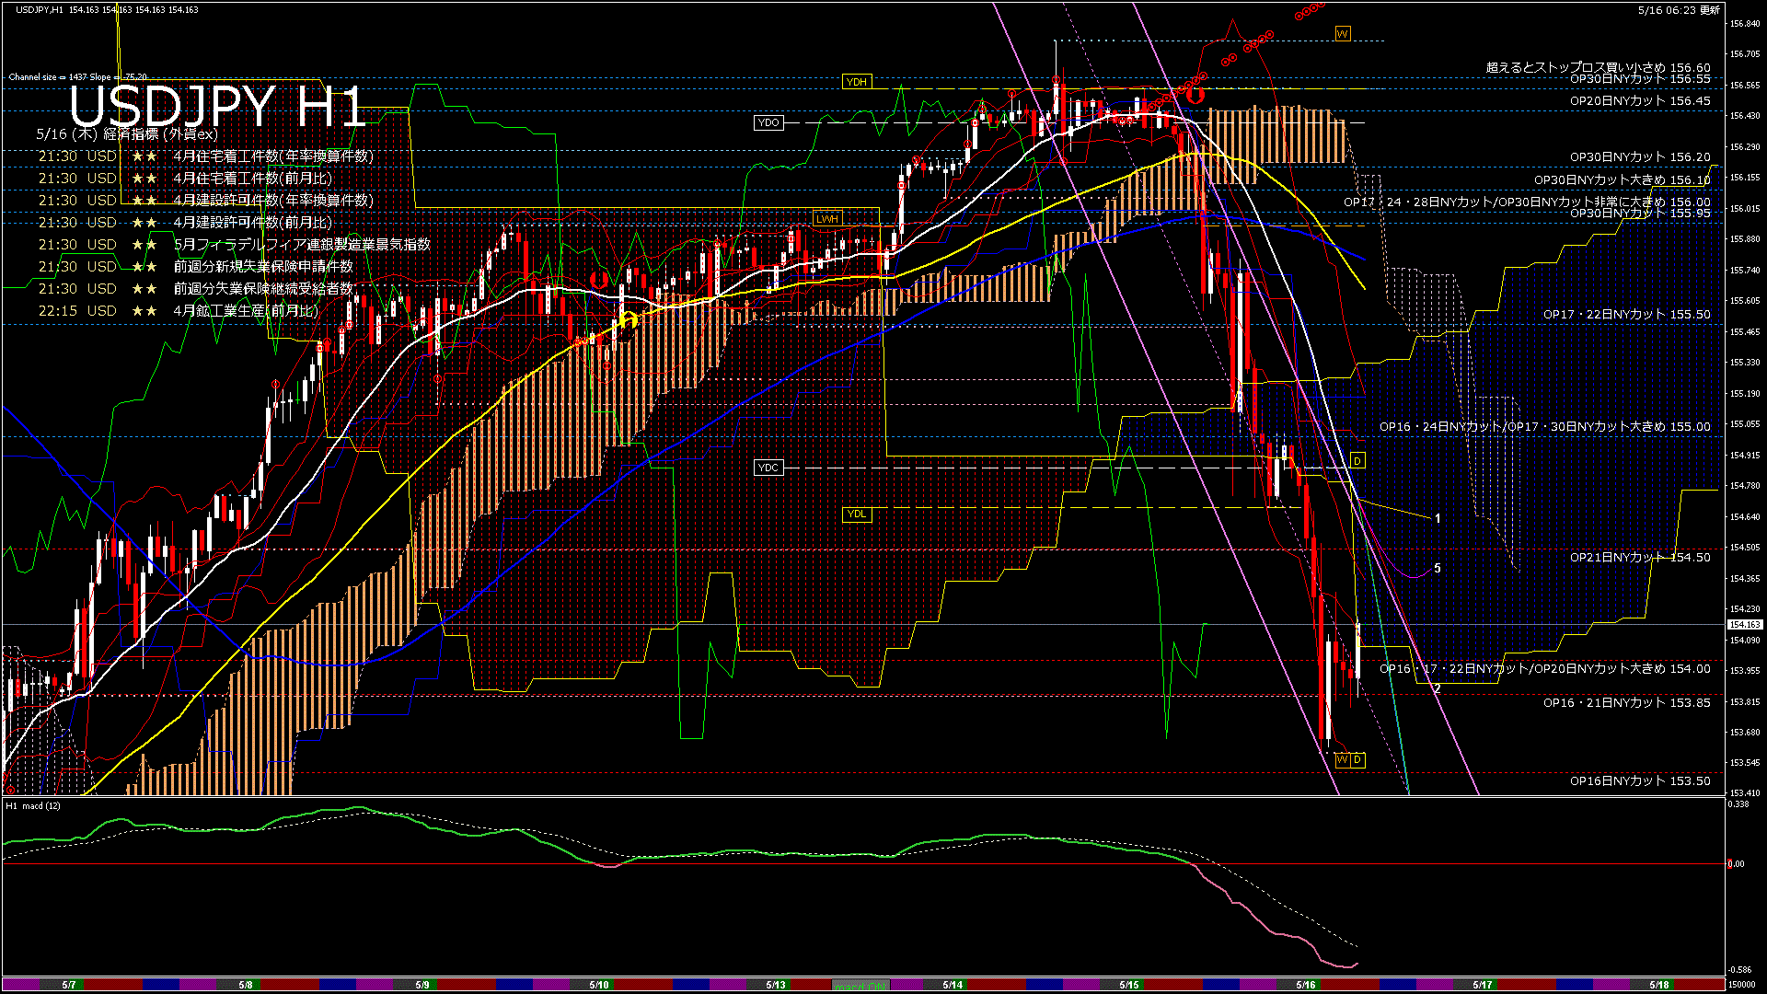Click the large USDJPY H1 chart title
This screenshot has height=994, width=1767.
click(218, 107)
